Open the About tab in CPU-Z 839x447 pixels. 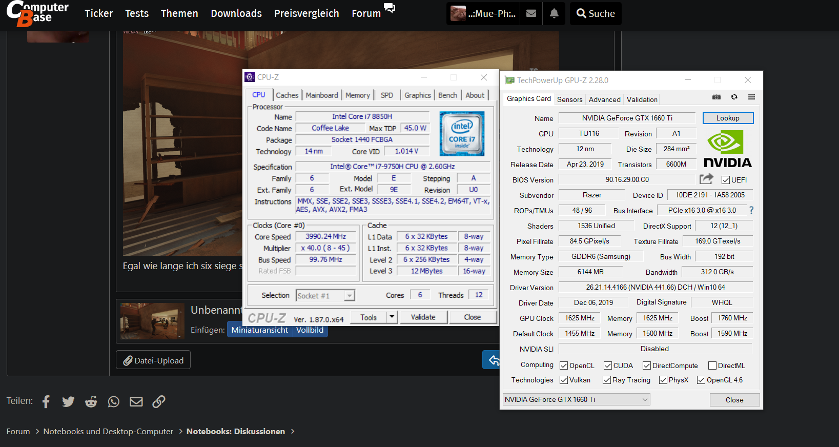point(475,95)
